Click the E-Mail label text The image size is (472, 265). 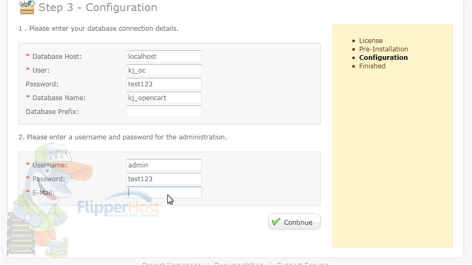tap(44, 192)
